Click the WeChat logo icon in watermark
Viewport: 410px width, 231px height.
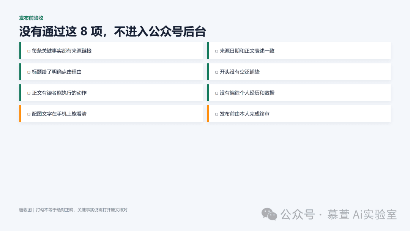tap(269, 215)
